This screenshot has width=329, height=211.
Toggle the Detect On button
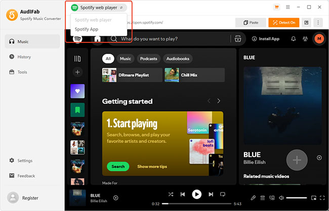pyautogui.click(x=283, y=23)
